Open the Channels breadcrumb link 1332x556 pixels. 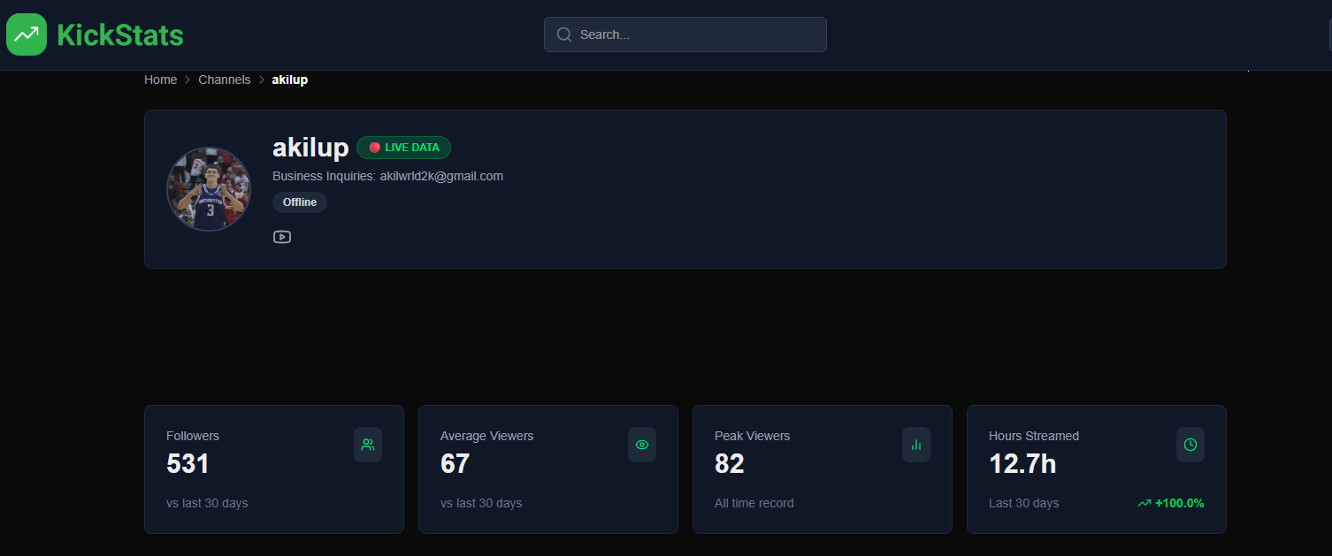pos(225,80)
